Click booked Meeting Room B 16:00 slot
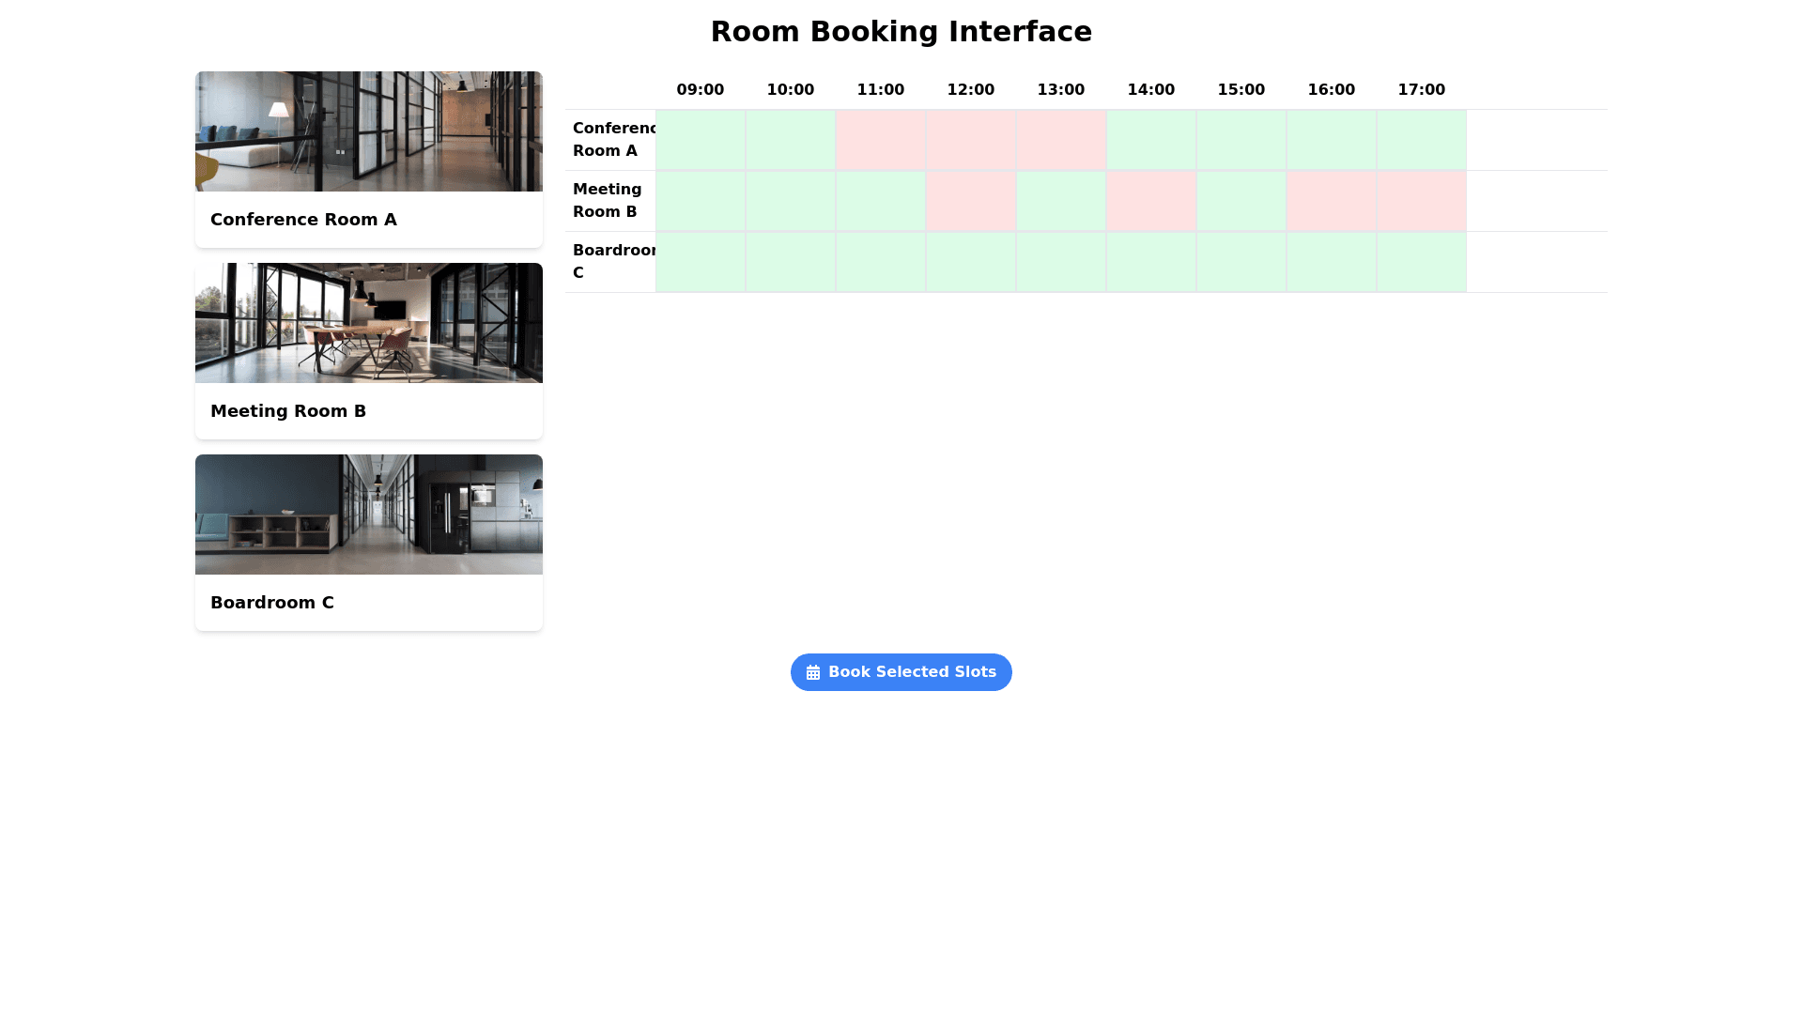The height and width of the screenshot is (1014, 1803). (x=1332, y=201)
